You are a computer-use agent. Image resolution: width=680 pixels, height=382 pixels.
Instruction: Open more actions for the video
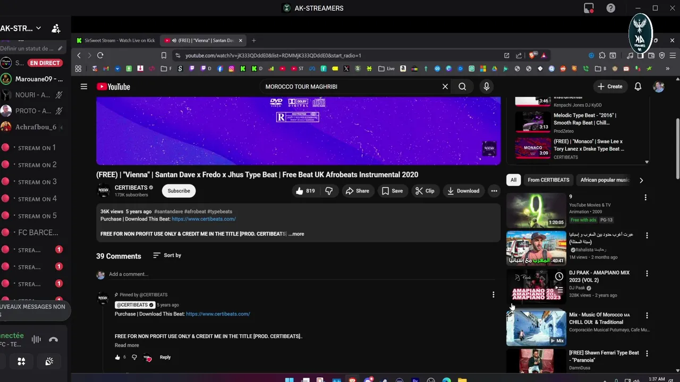click(x=494, y=191)
